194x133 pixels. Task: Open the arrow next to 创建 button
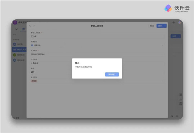pyautogui.click(x=179, y=36)
